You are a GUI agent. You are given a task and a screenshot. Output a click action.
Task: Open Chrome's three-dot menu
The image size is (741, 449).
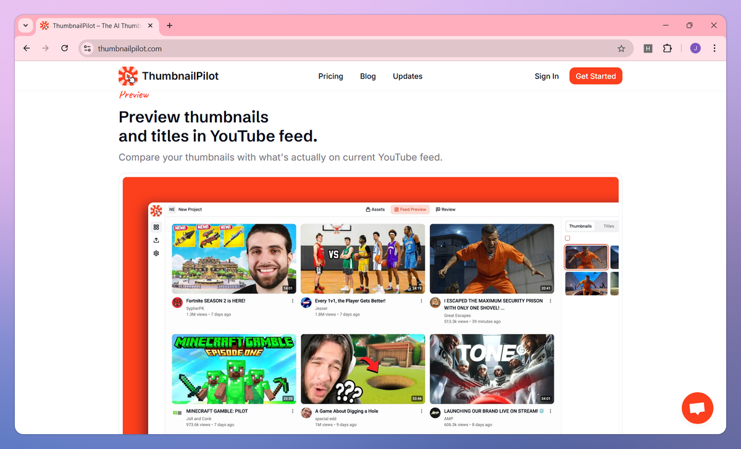714,48
